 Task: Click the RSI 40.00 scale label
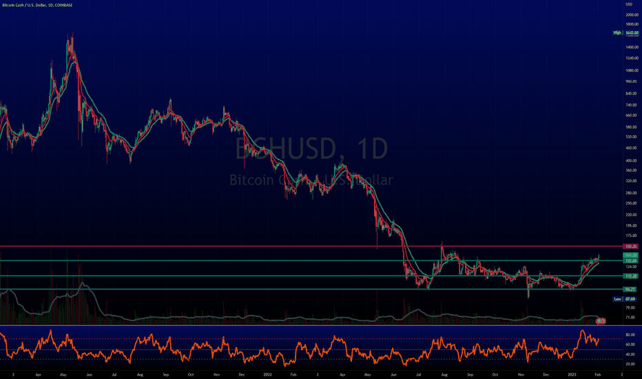pos(630,354)
